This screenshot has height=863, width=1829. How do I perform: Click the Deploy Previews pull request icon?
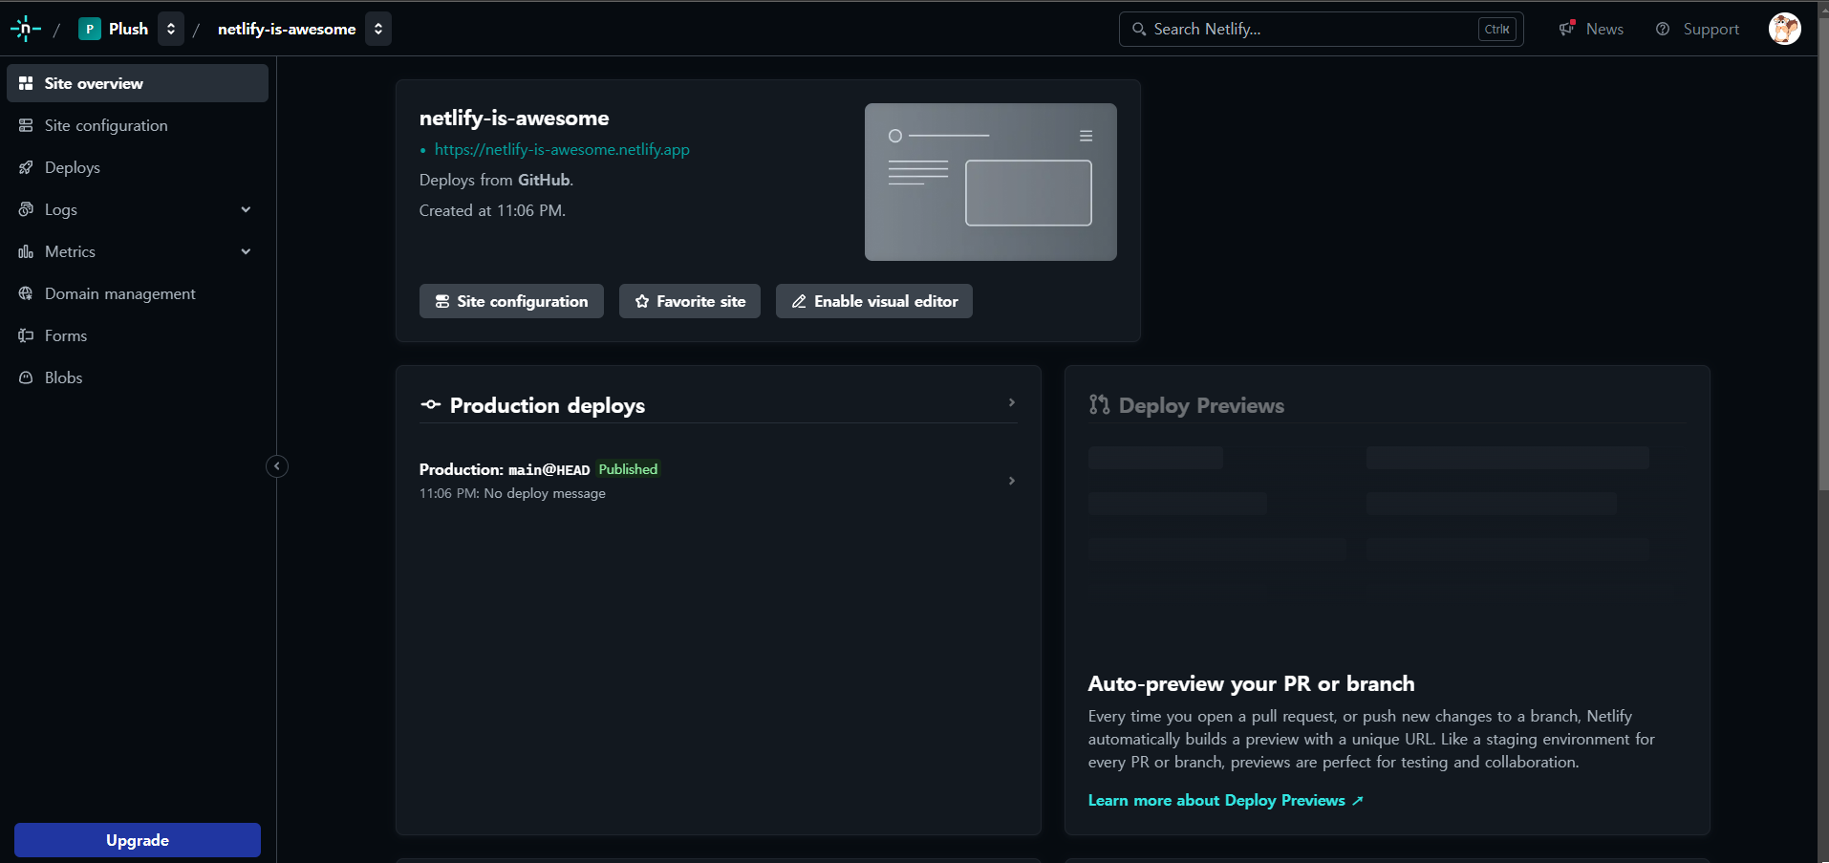[x=1099, y=404]
